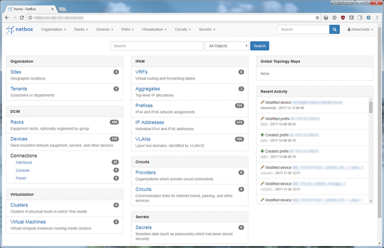Open the Virtualization menu

pyautogui.click(x=154, y=29)
